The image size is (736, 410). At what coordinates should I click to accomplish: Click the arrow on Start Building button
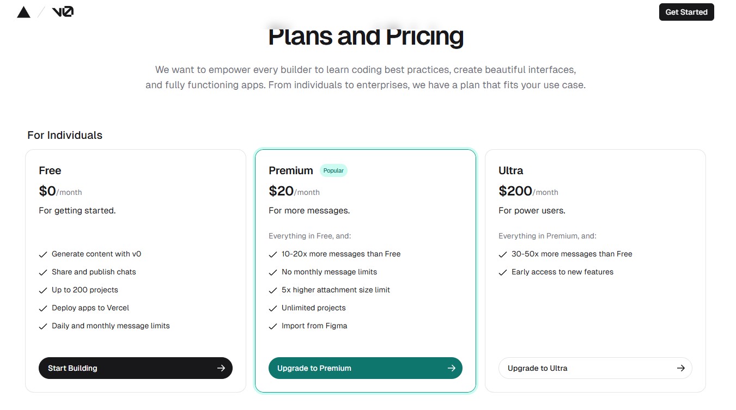coord(221,368)
